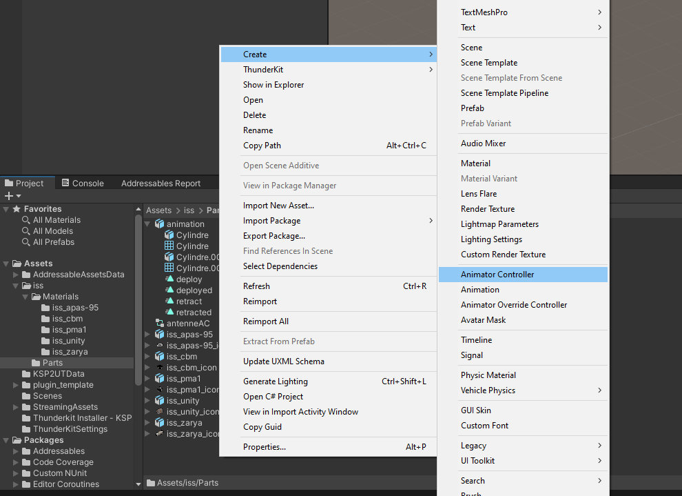Collapse the animation asset foldout arrow
Image resolution: width=682 pixels, height=496 pixels.
point(148,224)
